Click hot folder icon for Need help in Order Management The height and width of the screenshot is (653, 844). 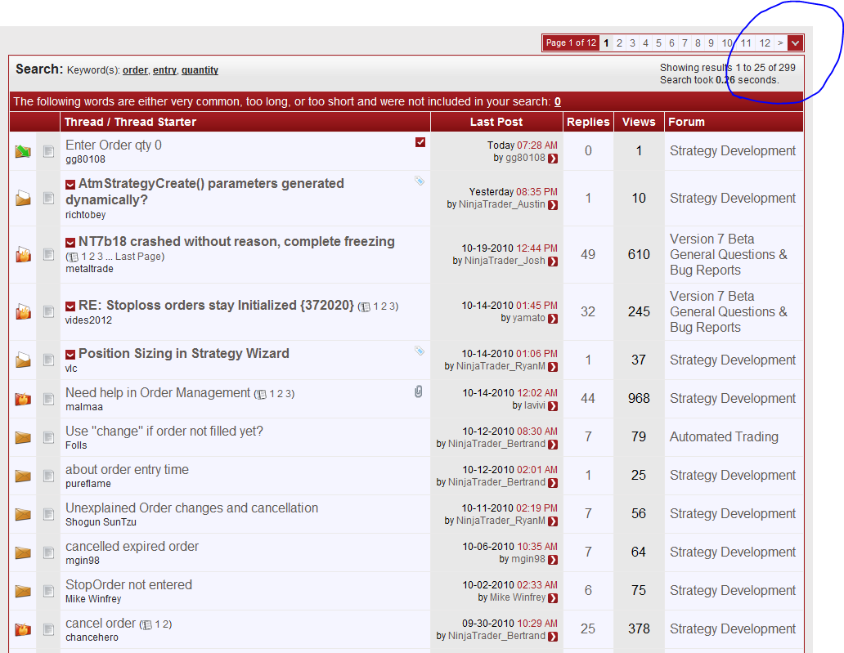click(x=23, y=399)
